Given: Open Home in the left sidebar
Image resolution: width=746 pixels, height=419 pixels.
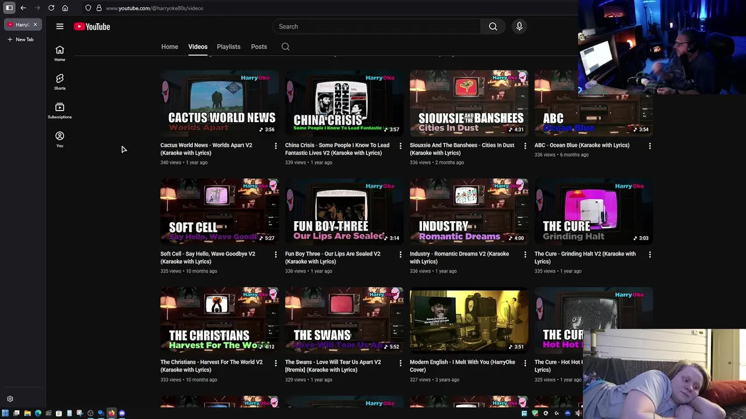Looking at the screenshot, I should click(59, 54).
